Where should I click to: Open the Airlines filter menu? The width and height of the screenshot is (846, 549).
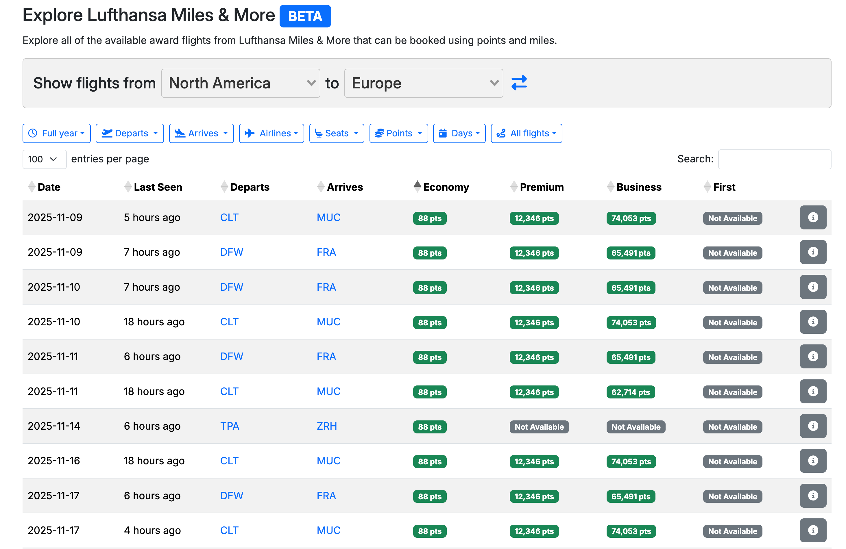coord(271,133)
